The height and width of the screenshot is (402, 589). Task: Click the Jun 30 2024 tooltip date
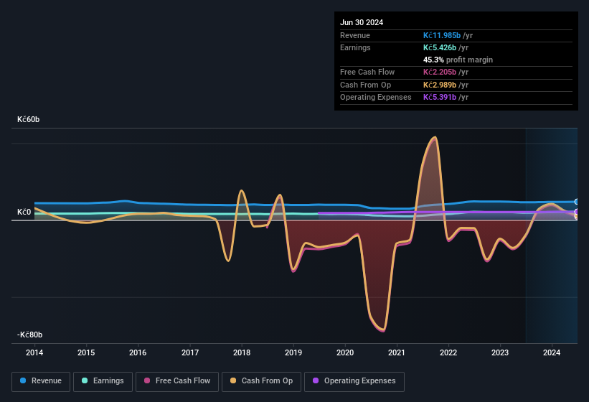tap(362, 22)
